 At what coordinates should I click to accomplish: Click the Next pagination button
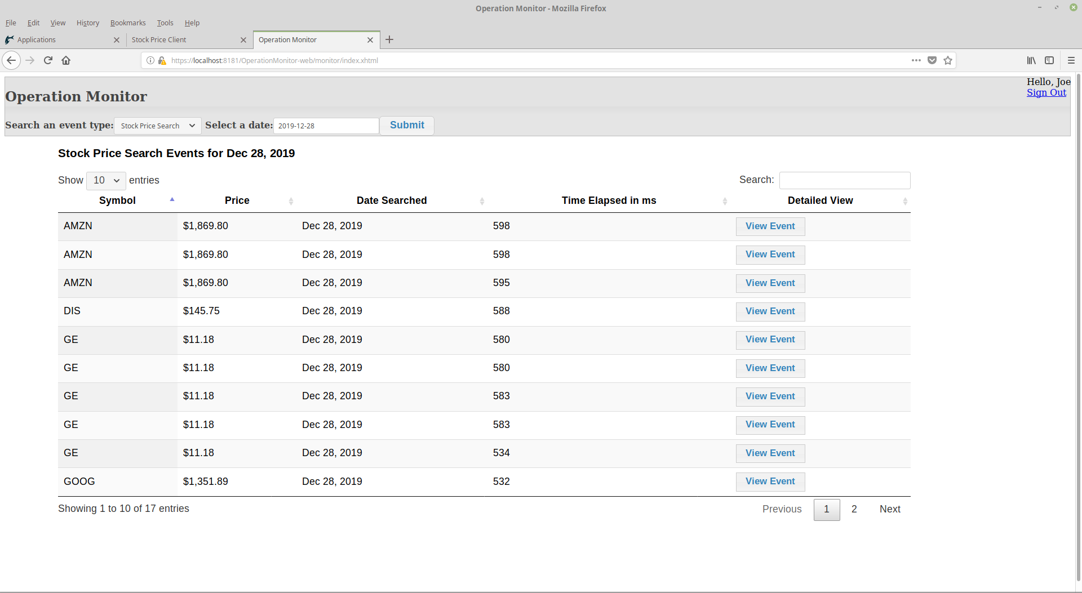pyautogui.click(x=890, y=509)
